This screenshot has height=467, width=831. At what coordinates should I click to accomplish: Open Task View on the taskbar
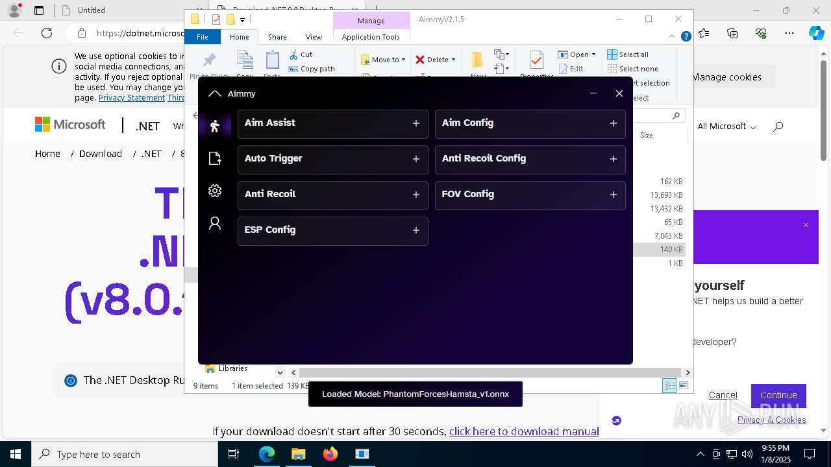pos(234,454)
